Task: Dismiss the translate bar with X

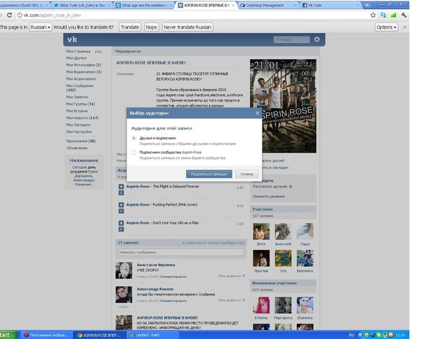Action: pos(404,27)
